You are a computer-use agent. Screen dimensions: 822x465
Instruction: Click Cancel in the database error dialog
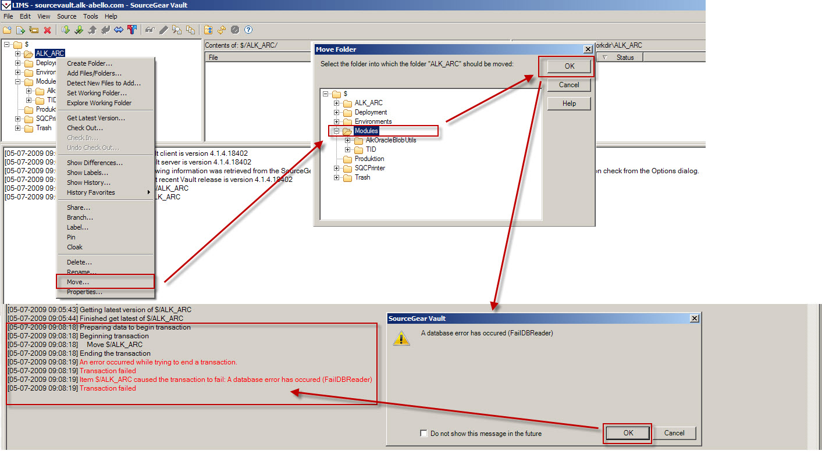674,433
